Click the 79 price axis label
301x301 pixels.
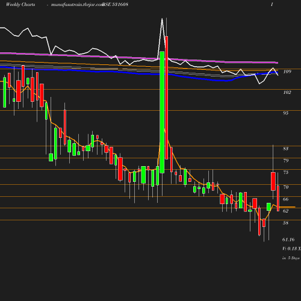[x=286, y=161]
